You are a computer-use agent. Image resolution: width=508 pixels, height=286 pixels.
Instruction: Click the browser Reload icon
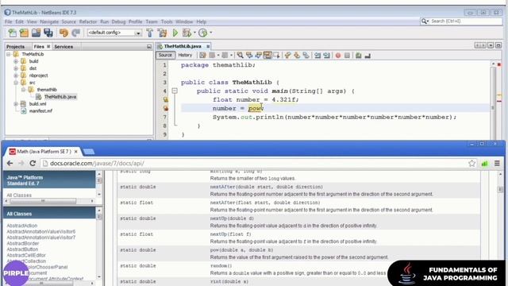33,163
